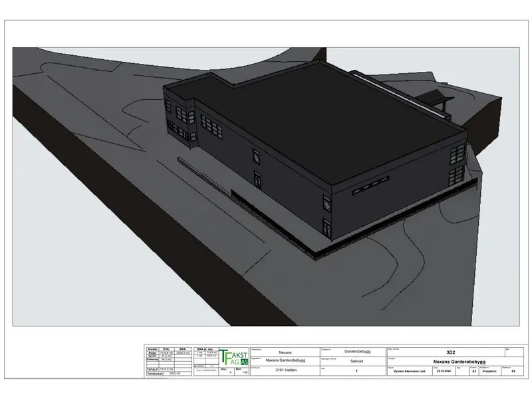Select the 'Garderobebygg' measure type cell

pos(353,352)
